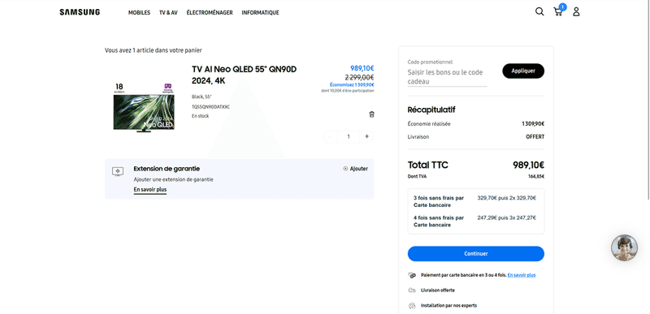The height and width of the screenshot is (314, 650).
Task: Remove the TV with the trash icon
Action: click(371, 114)
